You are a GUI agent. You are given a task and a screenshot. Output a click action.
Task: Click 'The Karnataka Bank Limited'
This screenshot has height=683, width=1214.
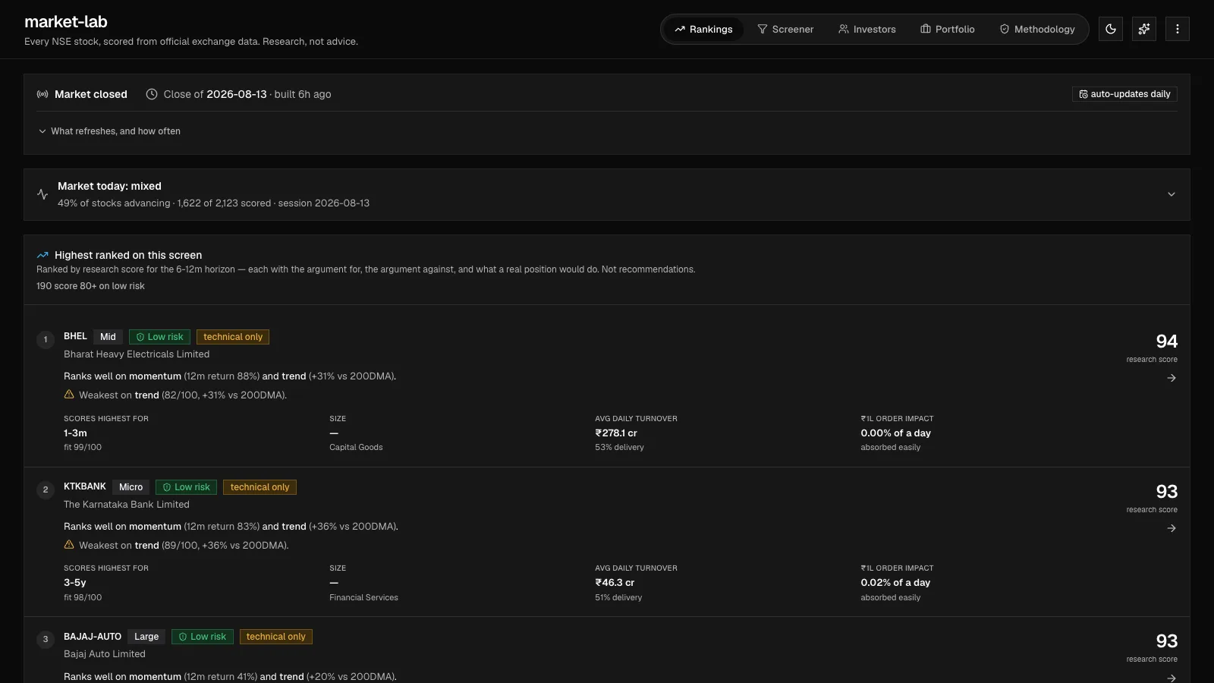click(127, 505)
